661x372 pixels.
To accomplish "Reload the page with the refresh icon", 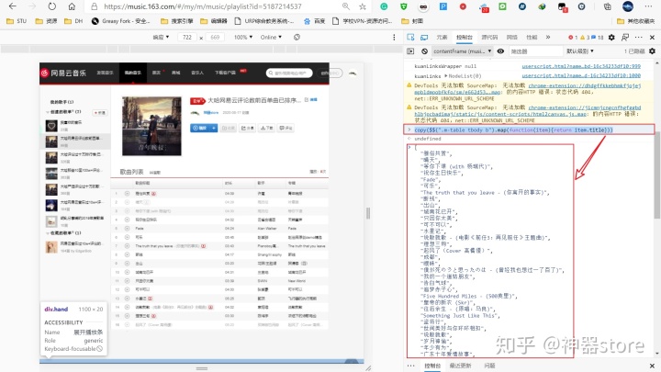I will [51, 6].
